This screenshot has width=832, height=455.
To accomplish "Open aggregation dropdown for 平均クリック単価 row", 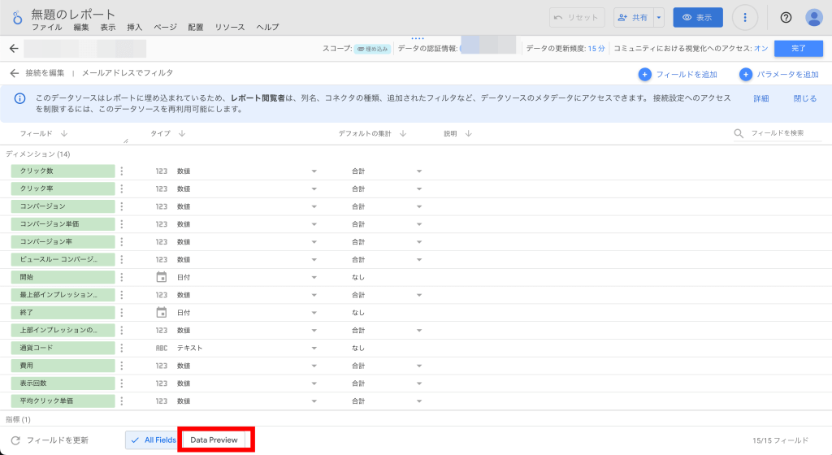I will pos(418,401).
